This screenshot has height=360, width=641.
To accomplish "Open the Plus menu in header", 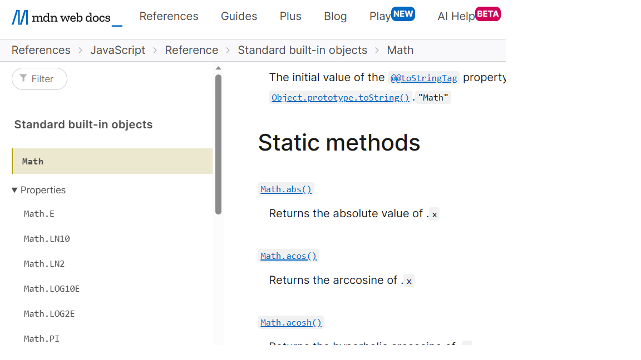I will click(x=290, y=16).
